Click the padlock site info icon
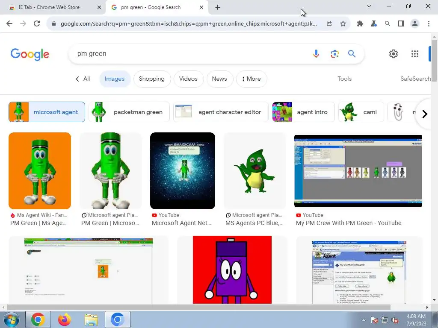438x328 pixels. 54,24
